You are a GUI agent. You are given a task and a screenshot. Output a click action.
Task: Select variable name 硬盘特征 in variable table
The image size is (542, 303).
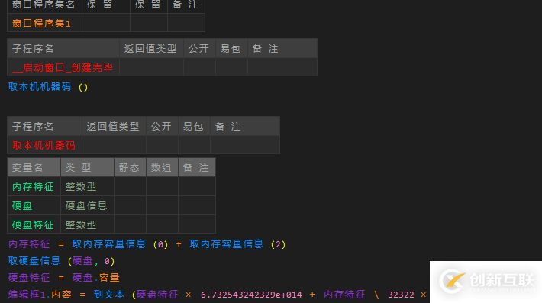33,225
